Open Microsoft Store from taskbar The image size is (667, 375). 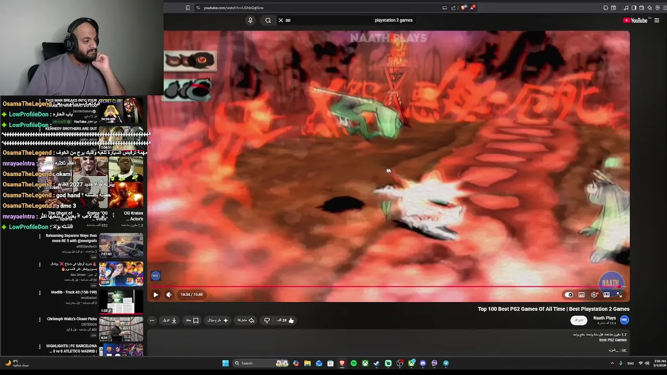(330, 363)
